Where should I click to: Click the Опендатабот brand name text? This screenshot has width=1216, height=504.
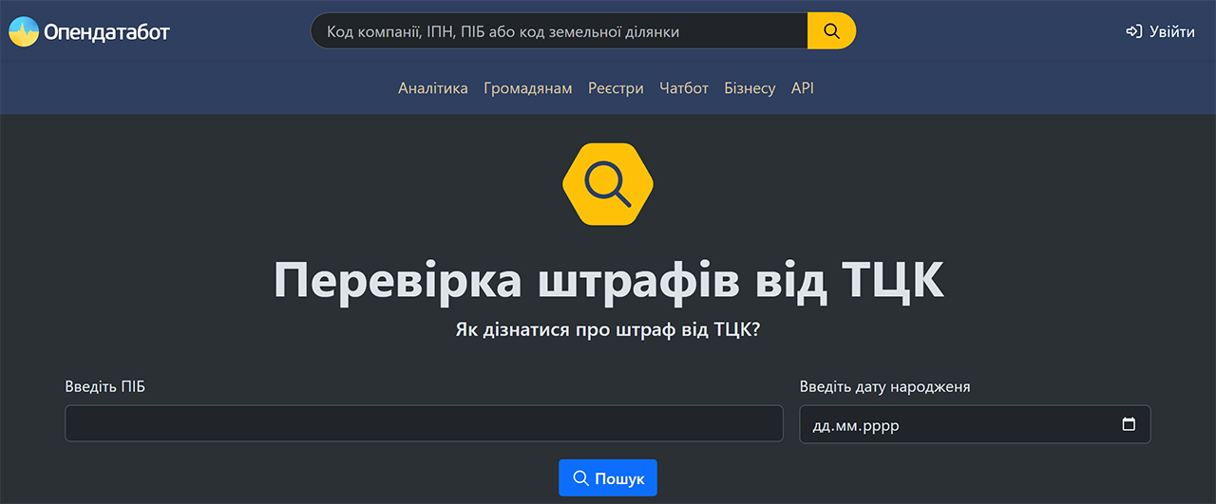tap(106, 32)
